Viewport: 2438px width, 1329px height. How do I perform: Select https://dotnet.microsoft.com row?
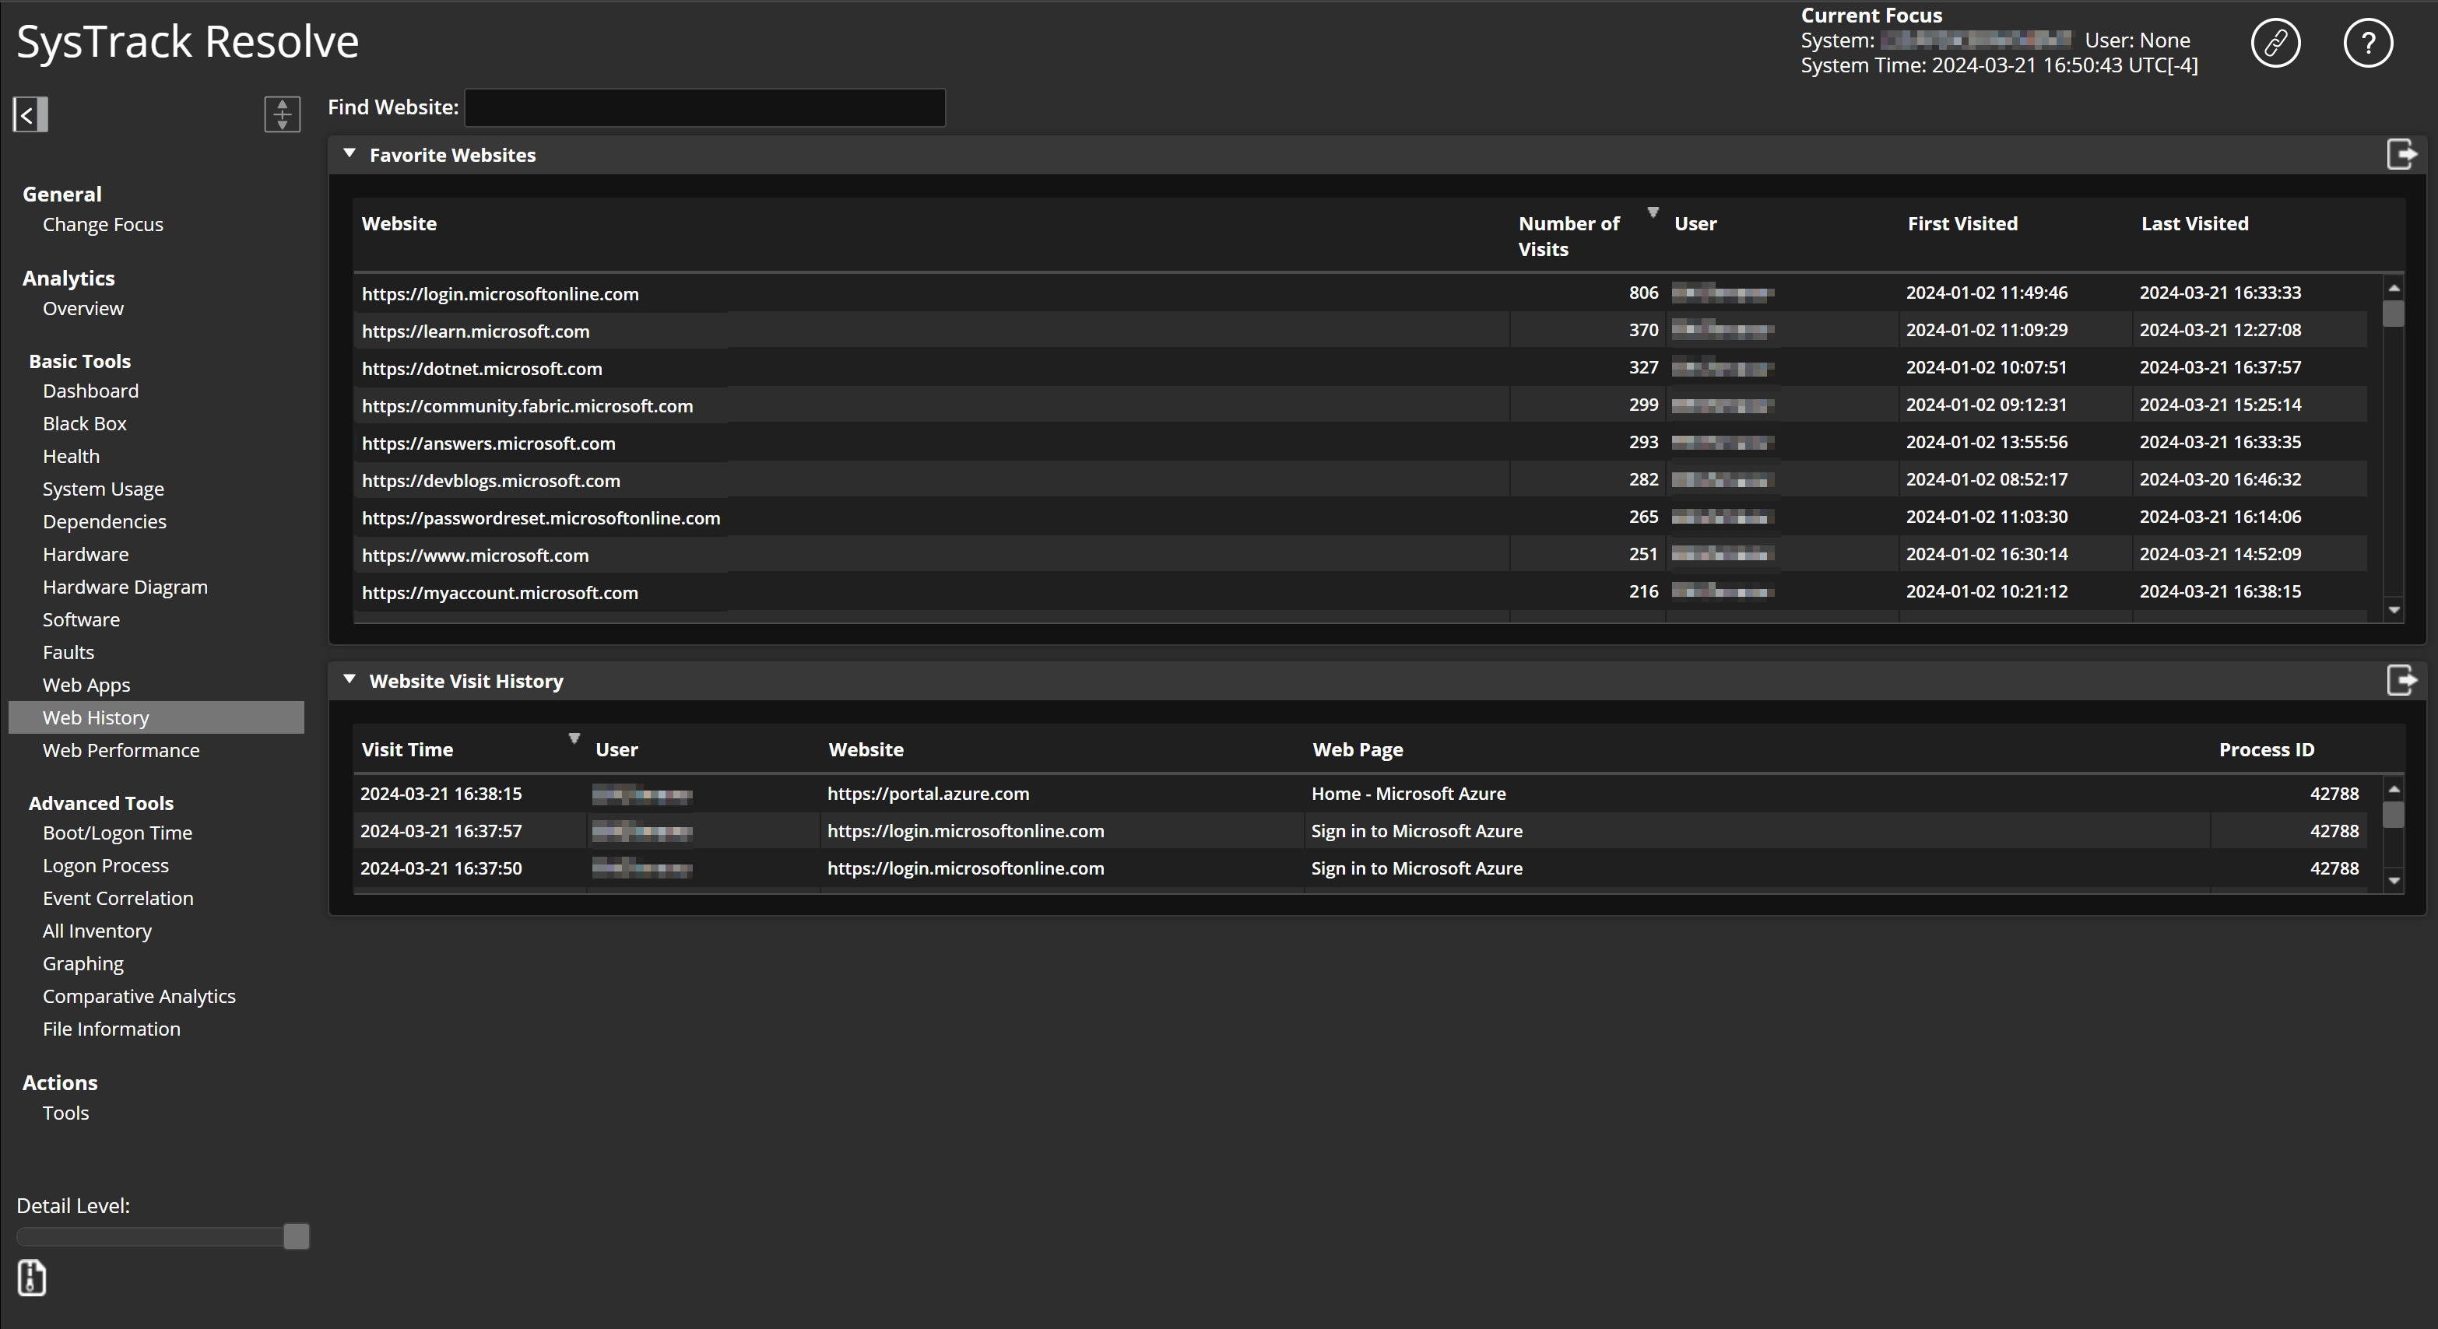1360,368
